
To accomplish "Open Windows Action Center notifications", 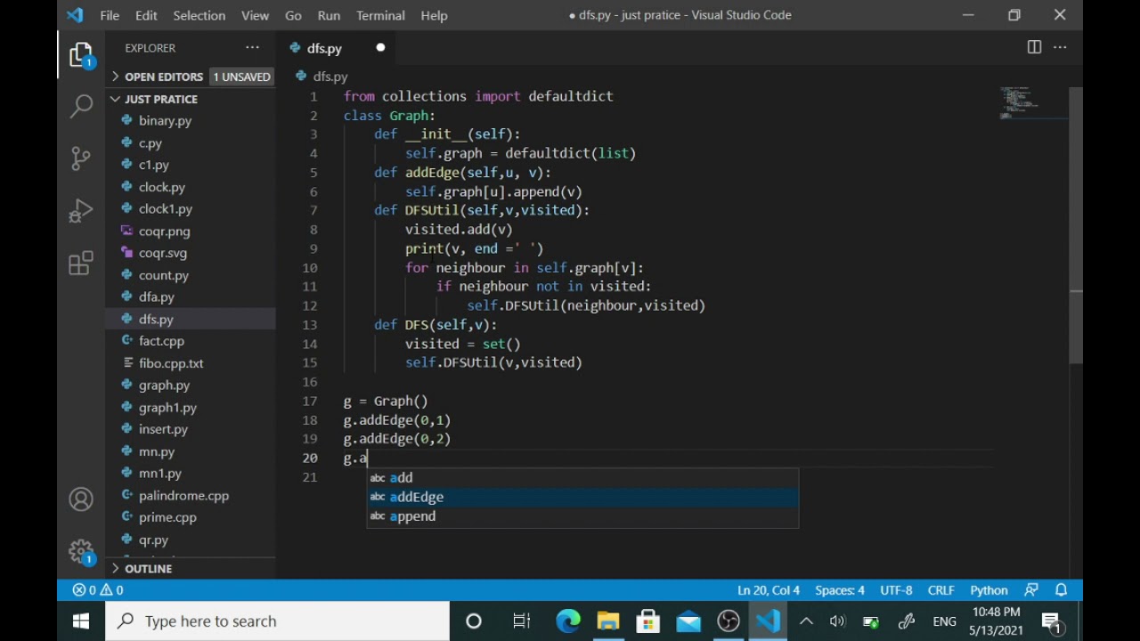I will click(1050, 621).
